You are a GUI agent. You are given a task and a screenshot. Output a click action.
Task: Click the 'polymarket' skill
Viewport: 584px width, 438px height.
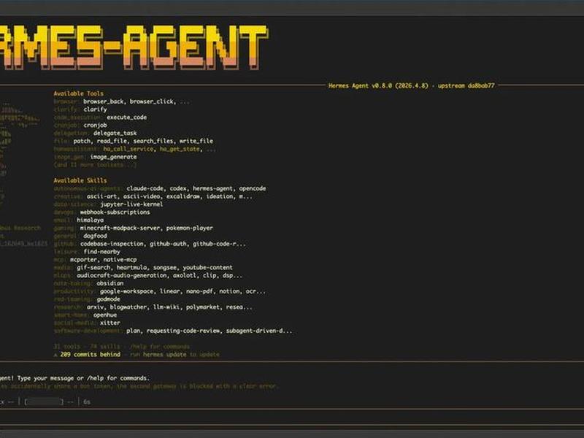pyautogui.click(x=203, y=307)
